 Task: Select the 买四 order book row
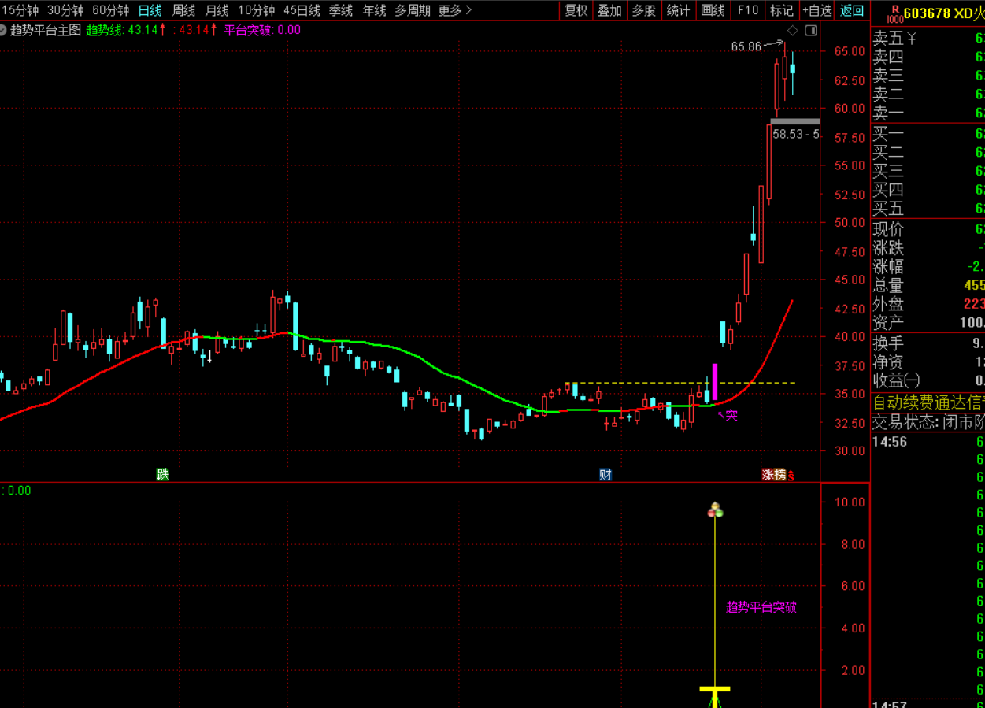[928, 190]
